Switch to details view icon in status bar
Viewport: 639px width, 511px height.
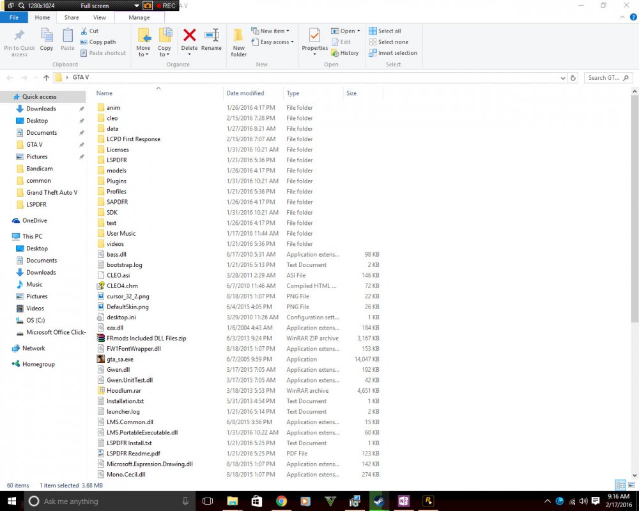620,485
